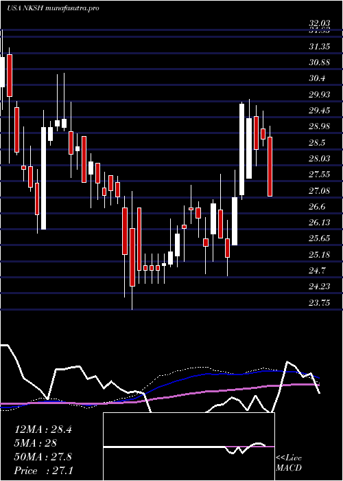Image resolution: width=343 pixels, height=481 pixels.
Task: Click the 28.03 price axis label
Action: pyautogui.click(x=319, y=159)
